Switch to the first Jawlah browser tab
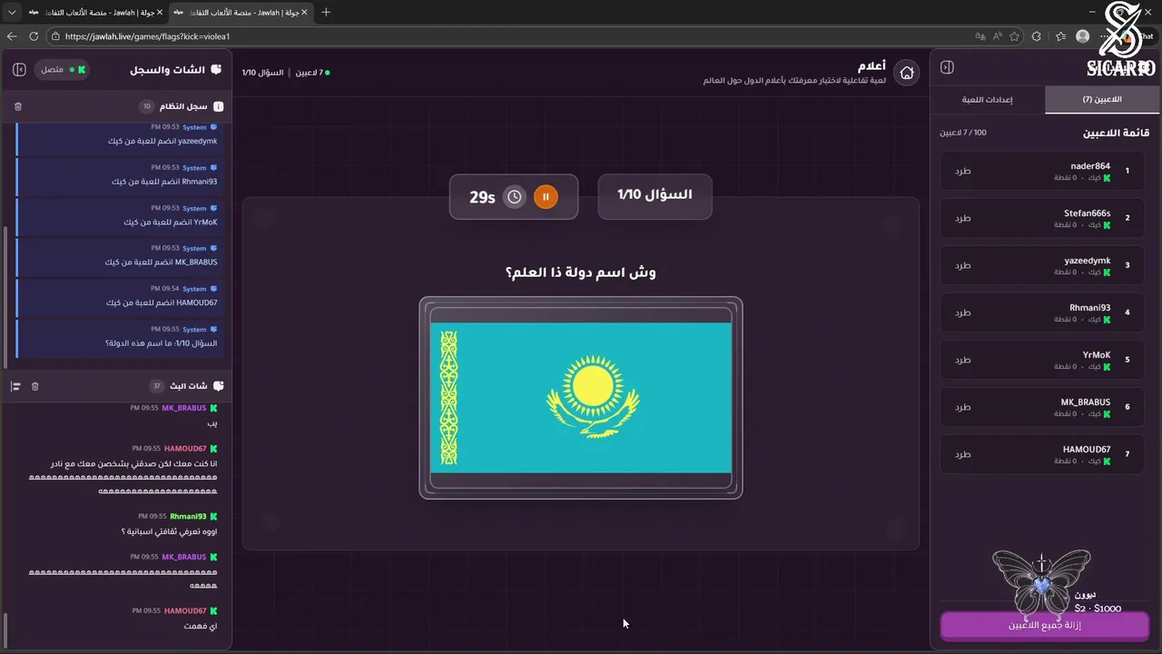The image size is (1162, 654). point(95,12)
